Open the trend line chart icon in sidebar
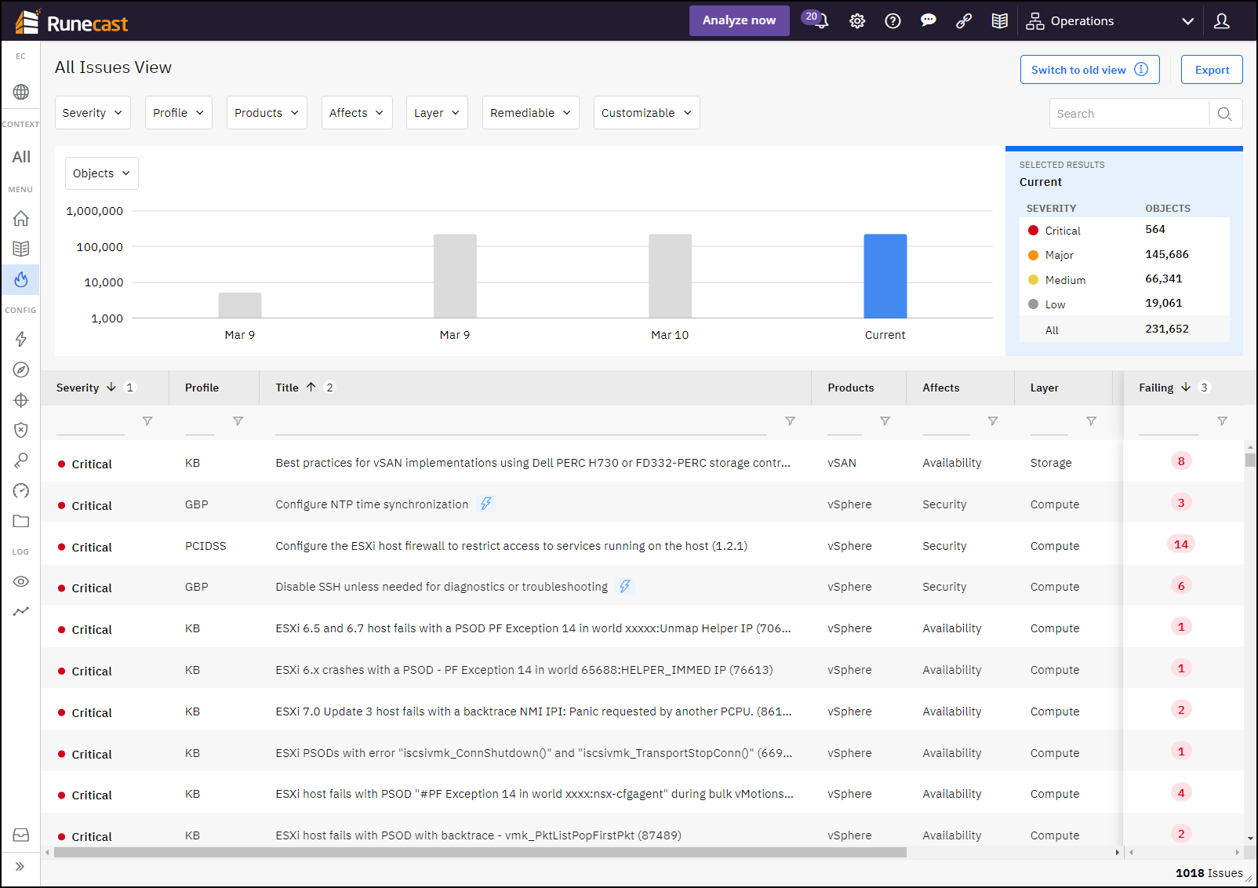Screen dimensions: 1258x888 coord(21,611)
